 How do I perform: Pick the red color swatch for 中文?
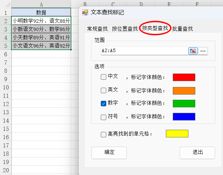pyautogui.click(x=184, y=77)
